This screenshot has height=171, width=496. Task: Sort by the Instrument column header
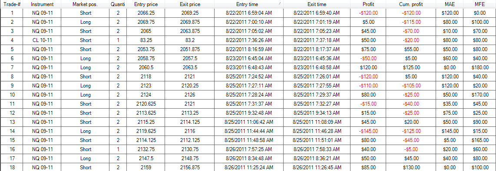pos(43,4)
